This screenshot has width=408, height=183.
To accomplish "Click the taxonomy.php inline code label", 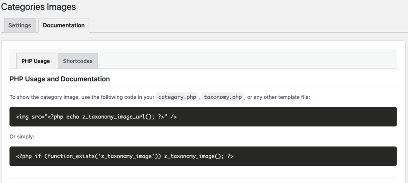I will click(223, 97).
